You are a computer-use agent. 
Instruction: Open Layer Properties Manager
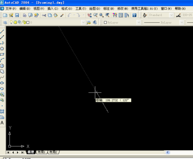pos(5,22)
